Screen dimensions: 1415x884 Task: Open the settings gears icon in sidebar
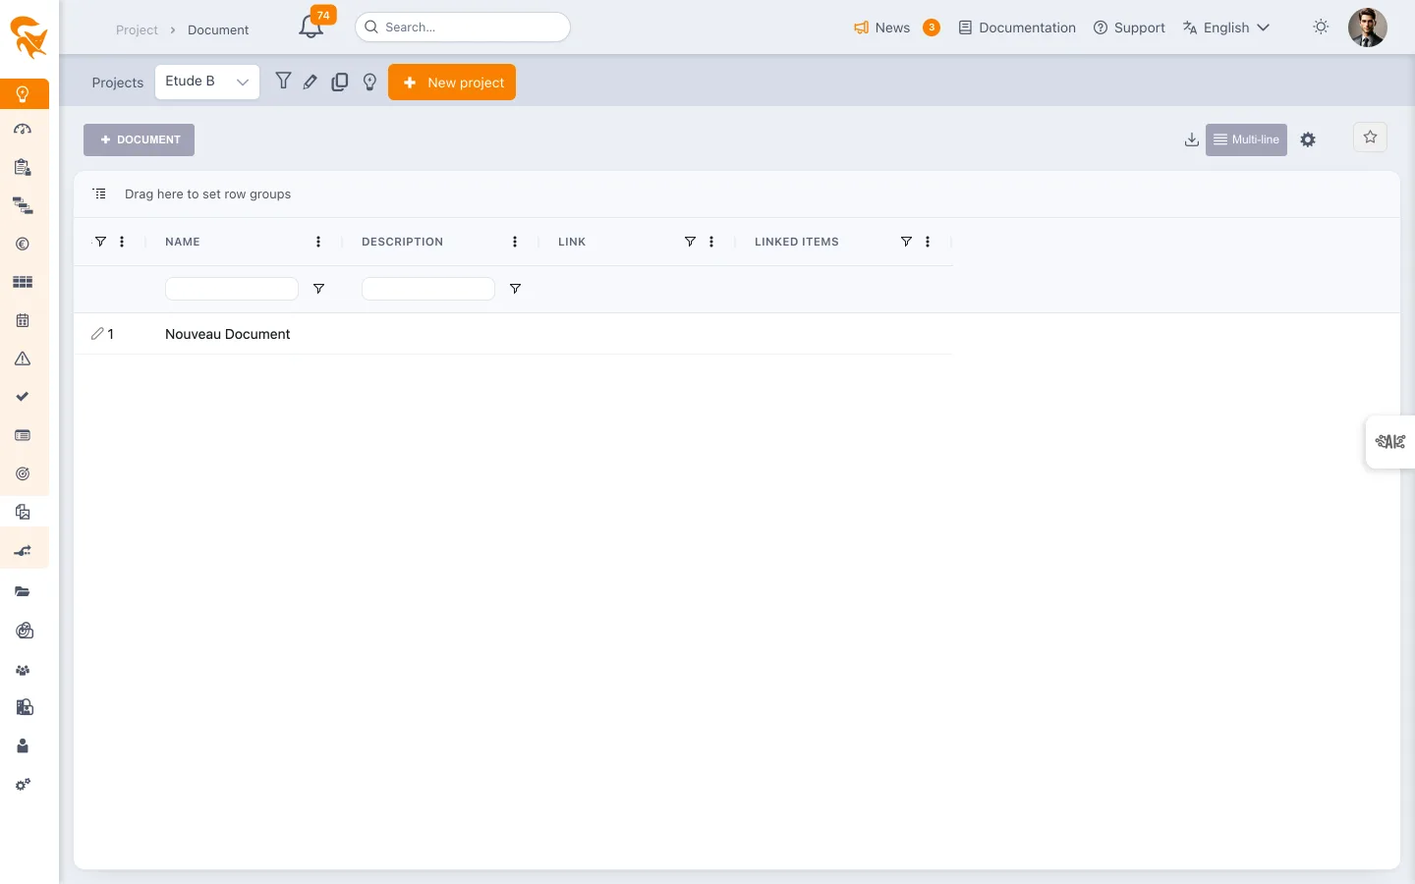(x=23, y=785)
